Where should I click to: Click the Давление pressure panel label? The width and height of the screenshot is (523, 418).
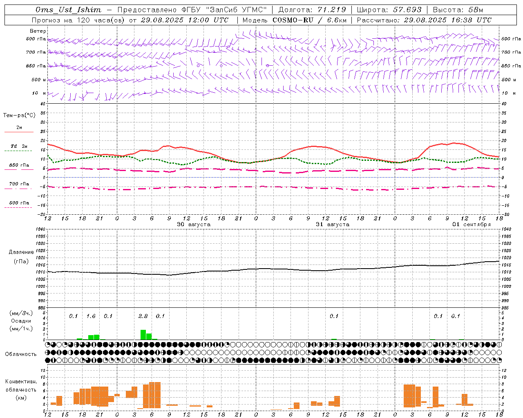click(x=21, y=252)
